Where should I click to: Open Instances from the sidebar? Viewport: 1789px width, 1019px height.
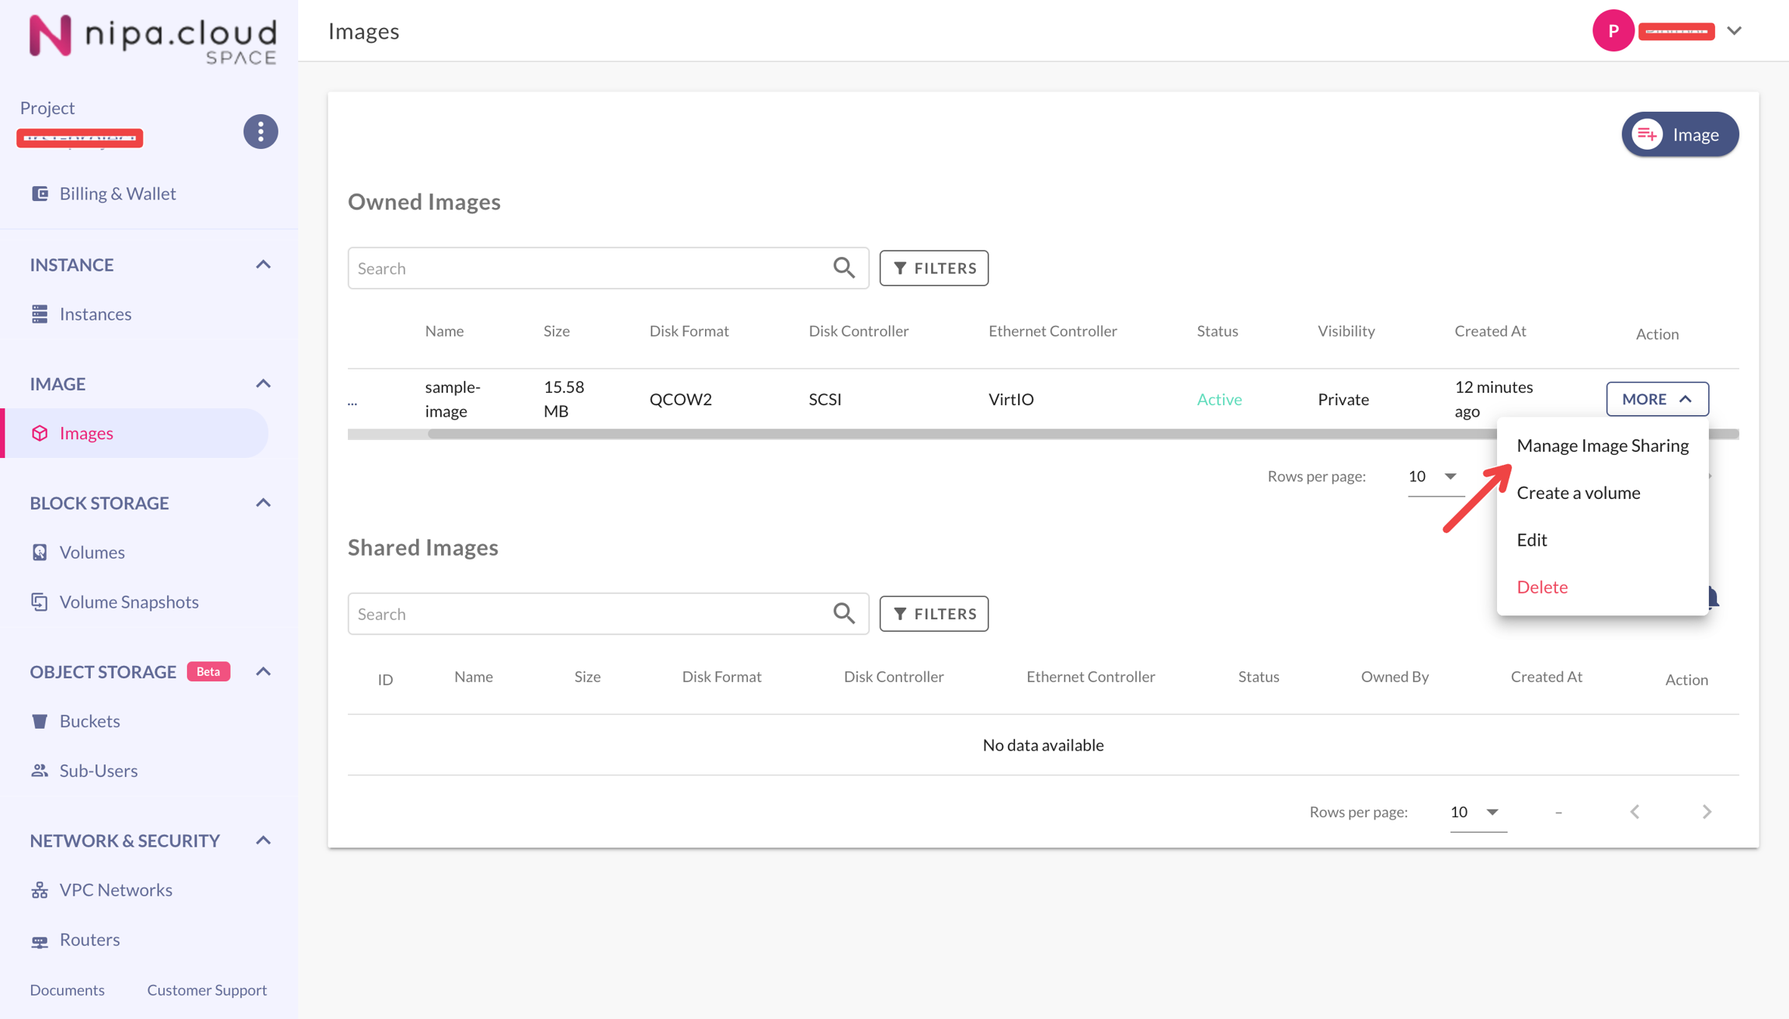[x=95, y=314]
